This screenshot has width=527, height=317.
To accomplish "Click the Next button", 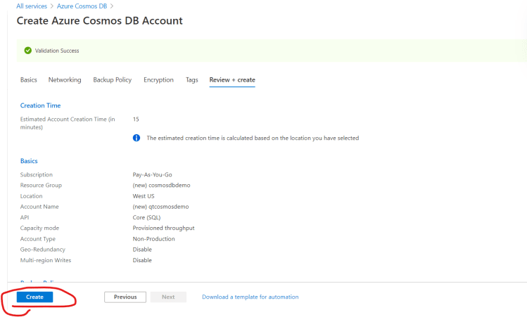I will coord(168,297).
